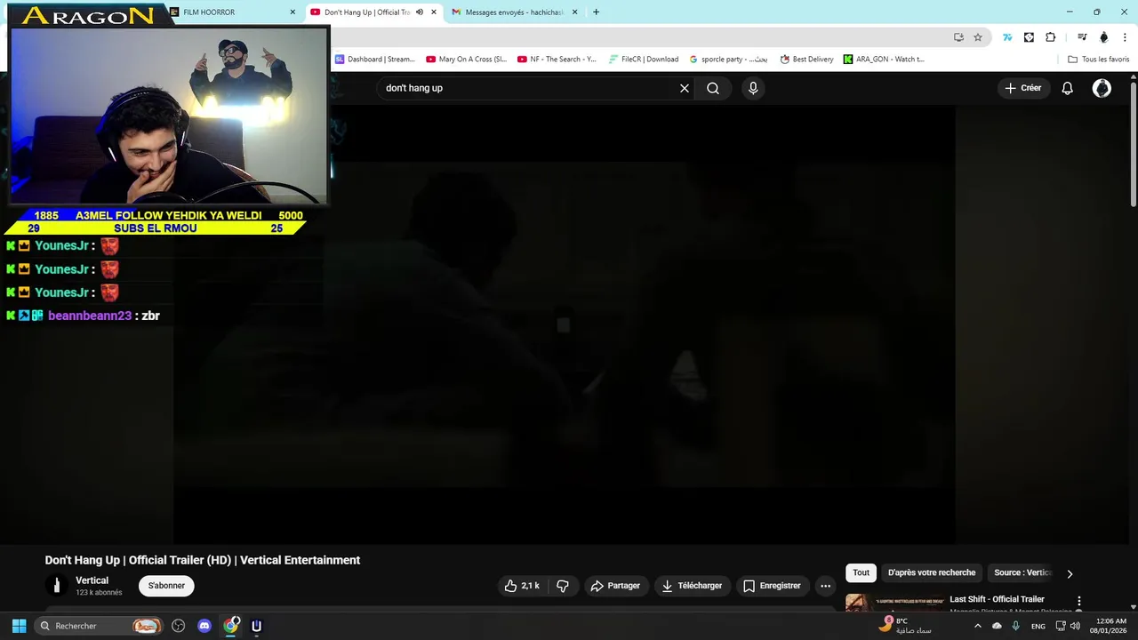Subscribe via S'abonner button
This screenshot has height=640, width=1138.
(x=166, y=586)
